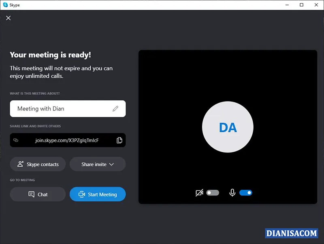The height and width of the screenshot is (244, 324).
Task: Enable the camera toggle switch
Action: [213, 193]
